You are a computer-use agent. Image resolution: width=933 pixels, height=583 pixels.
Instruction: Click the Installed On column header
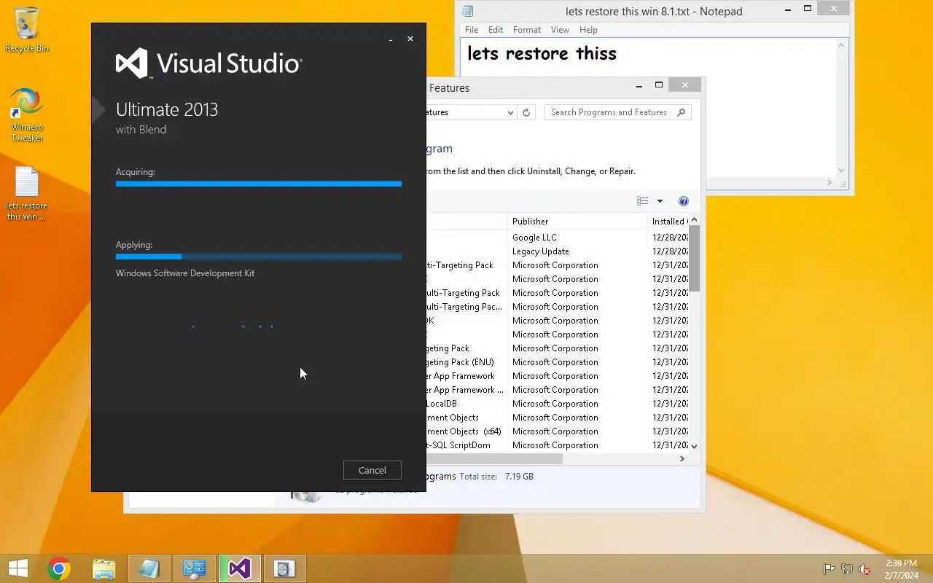pyautogui.click(x=668, y=221)
